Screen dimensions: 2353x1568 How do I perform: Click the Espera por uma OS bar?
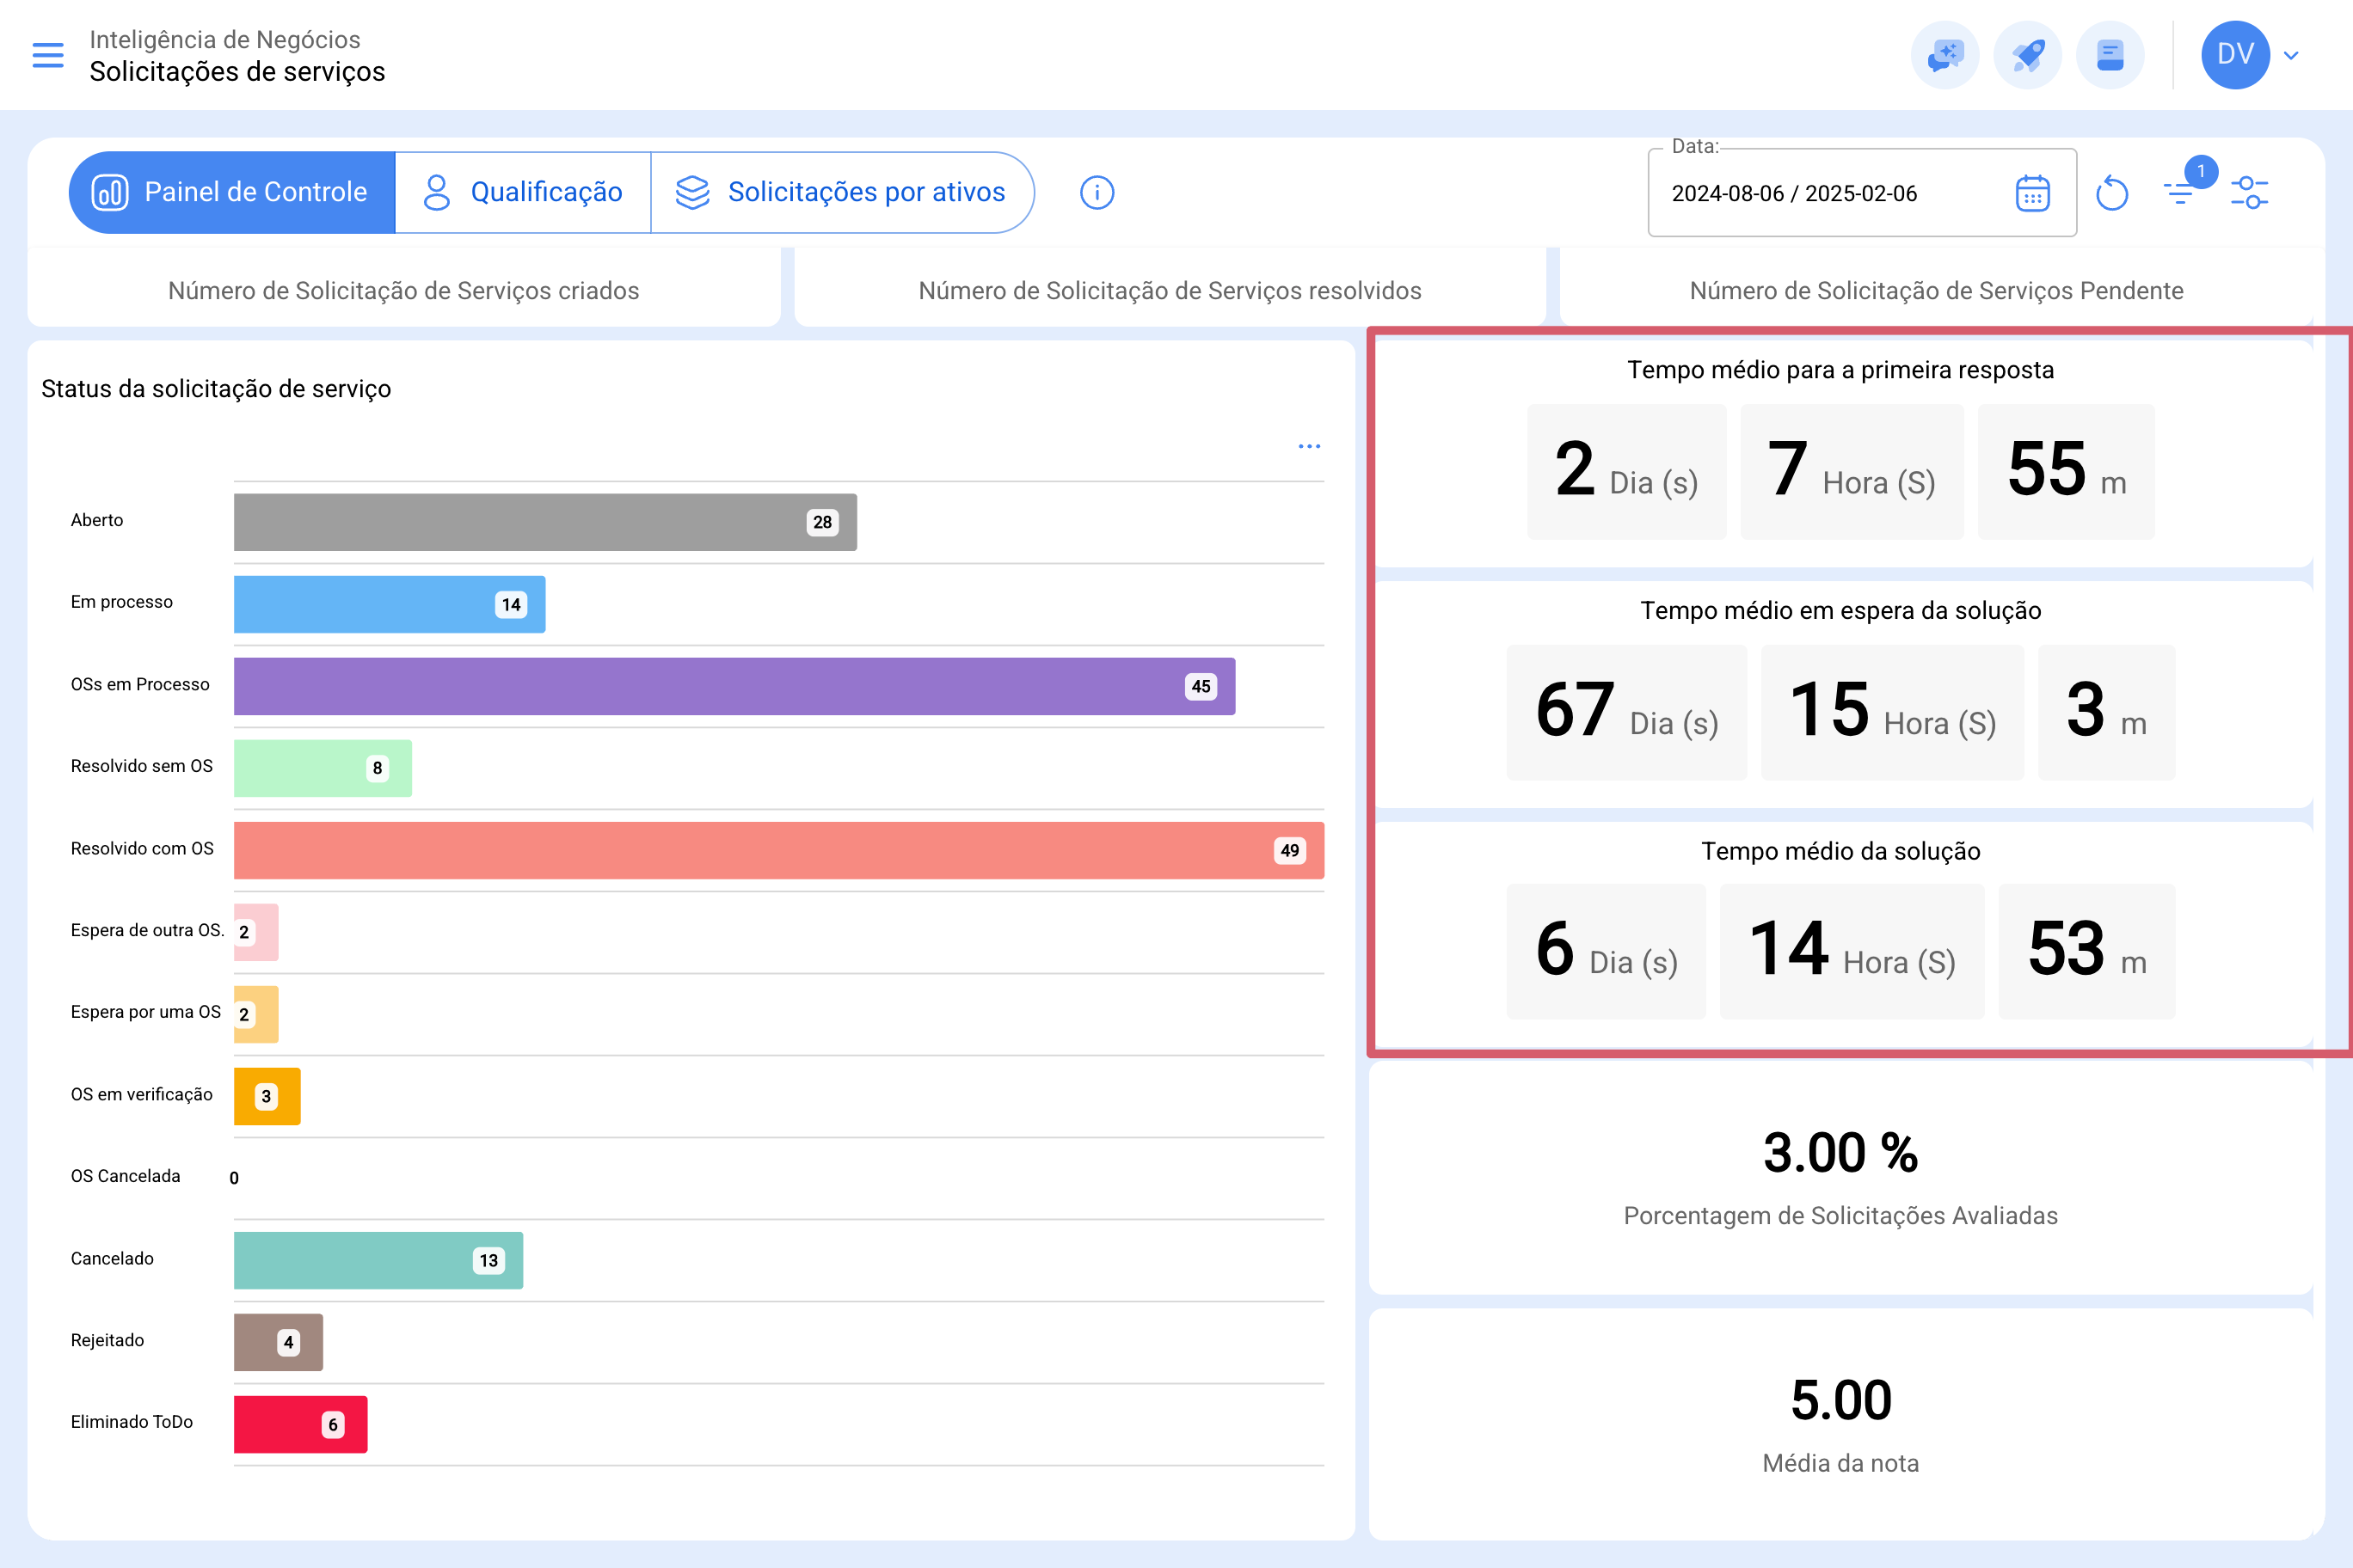point(256,1014)
